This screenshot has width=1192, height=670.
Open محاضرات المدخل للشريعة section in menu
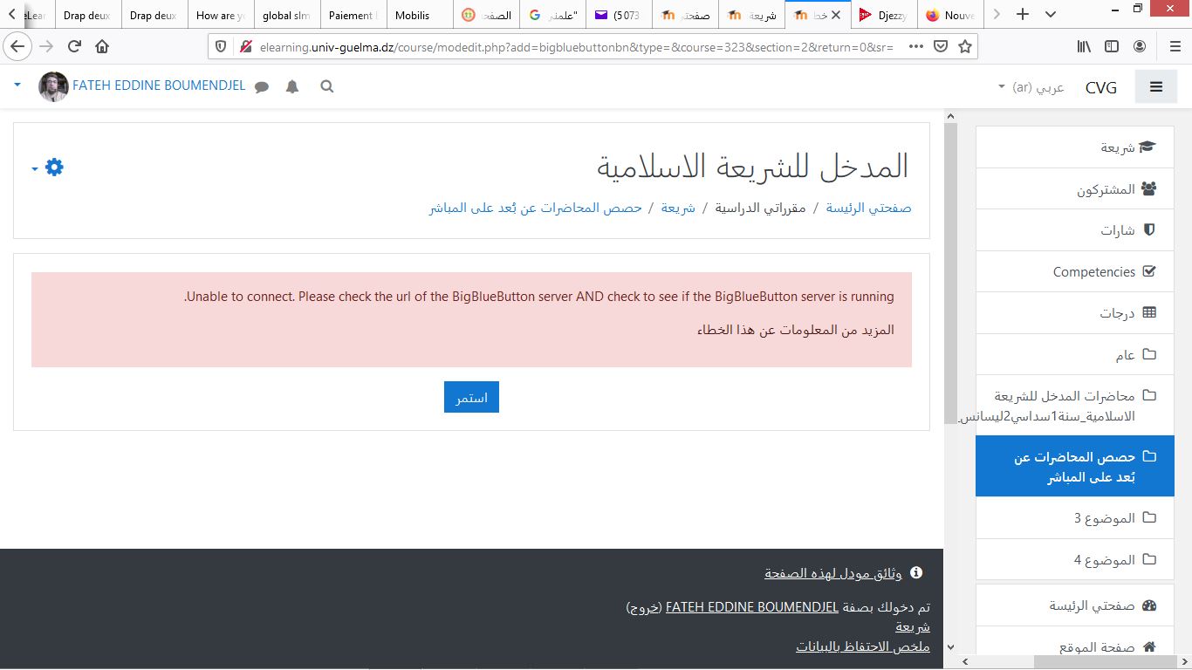(1075, 406)
